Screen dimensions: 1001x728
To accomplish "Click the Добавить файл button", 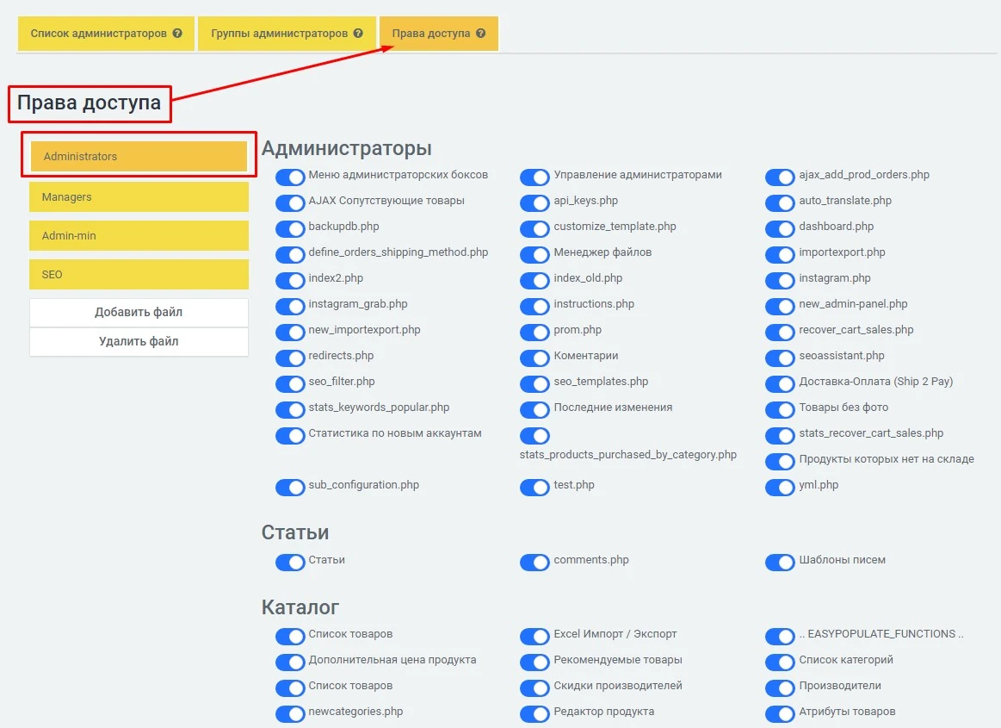I will click(x=139, y=313).
